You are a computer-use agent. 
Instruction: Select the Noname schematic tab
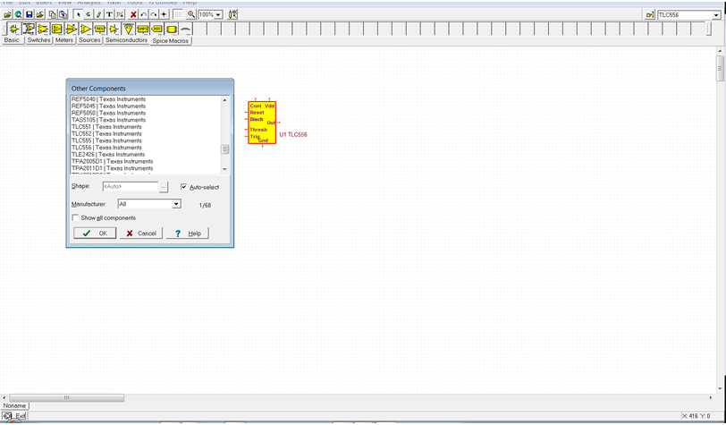point(15,405)
